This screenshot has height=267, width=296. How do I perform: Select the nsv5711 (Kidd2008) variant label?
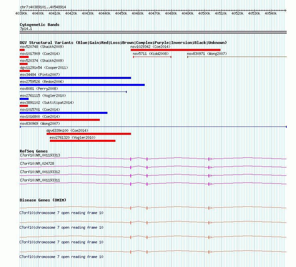151,54
